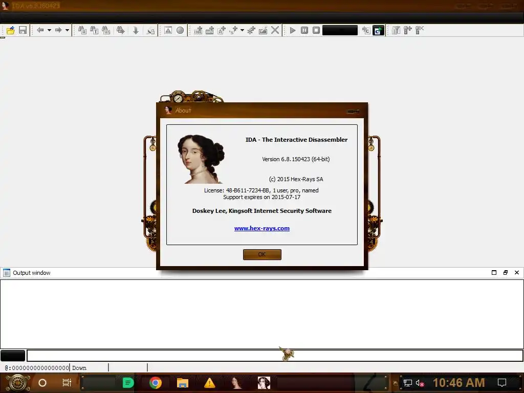The image size is (524, 393).
Task: Click the framed A text view icon
Action: pyautogui.click(x=168, y=30)
